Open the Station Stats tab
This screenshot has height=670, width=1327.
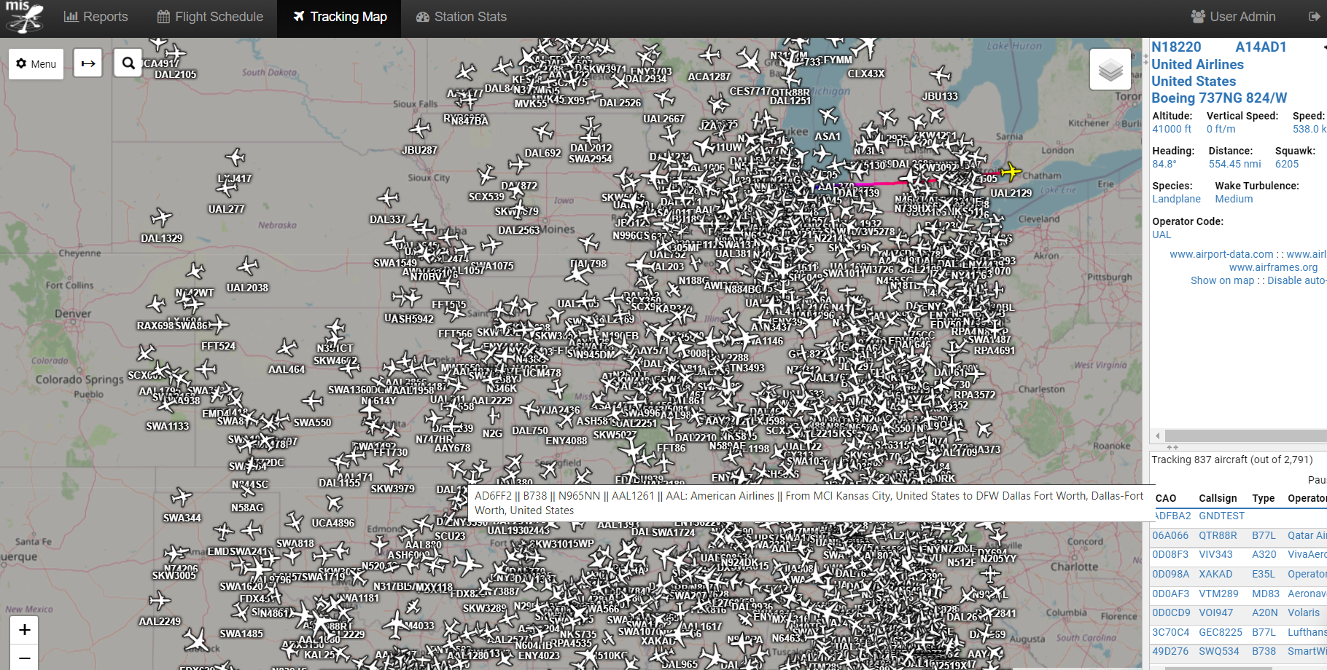point(461,17)
